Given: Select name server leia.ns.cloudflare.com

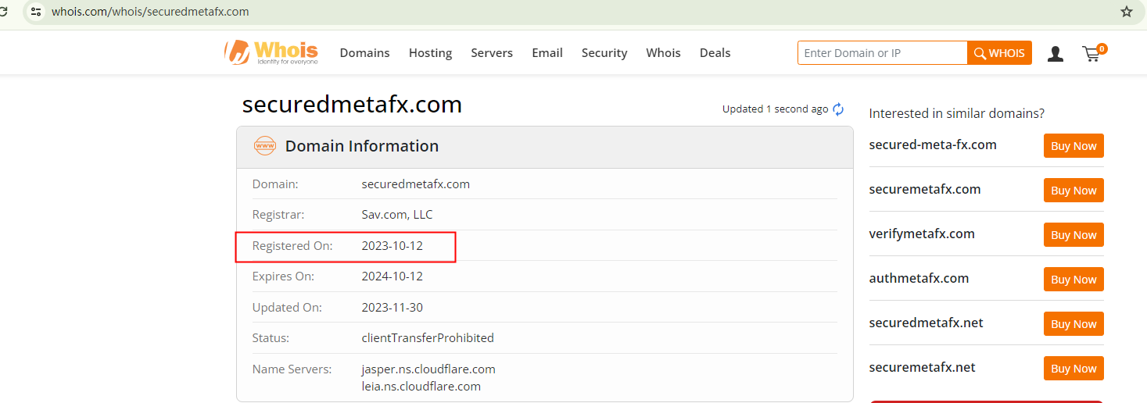Looking at the screenshot, I should click(421, 386).
